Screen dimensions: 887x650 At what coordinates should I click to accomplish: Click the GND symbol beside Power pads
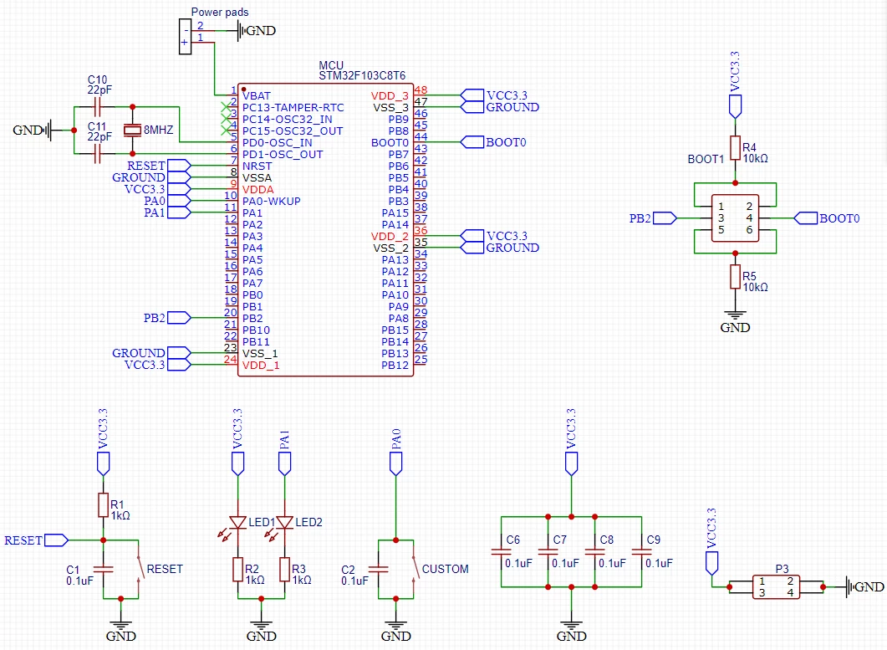pos(257,31)
